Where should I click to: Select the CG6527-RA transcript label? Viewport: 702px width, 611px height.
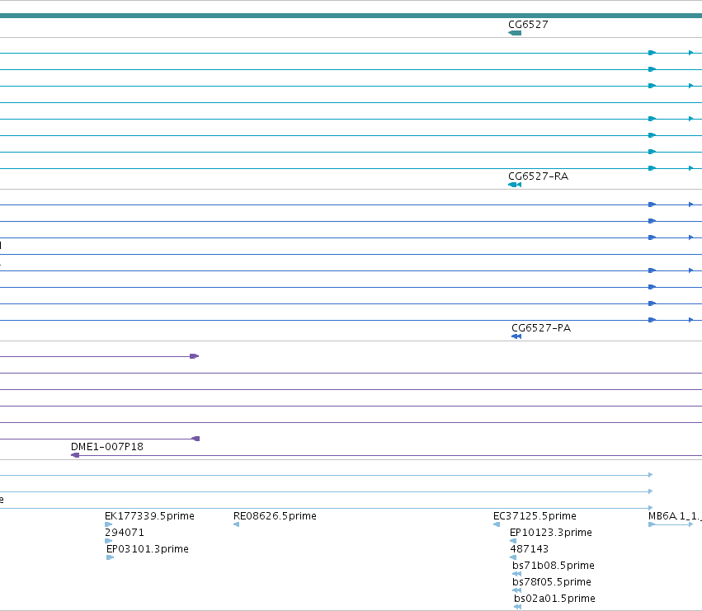tap(538, 176)
